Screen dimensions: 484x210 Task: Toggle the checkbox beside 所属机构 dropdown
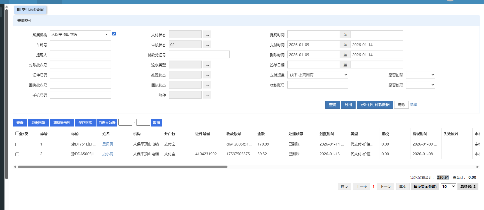pos(114,34)
